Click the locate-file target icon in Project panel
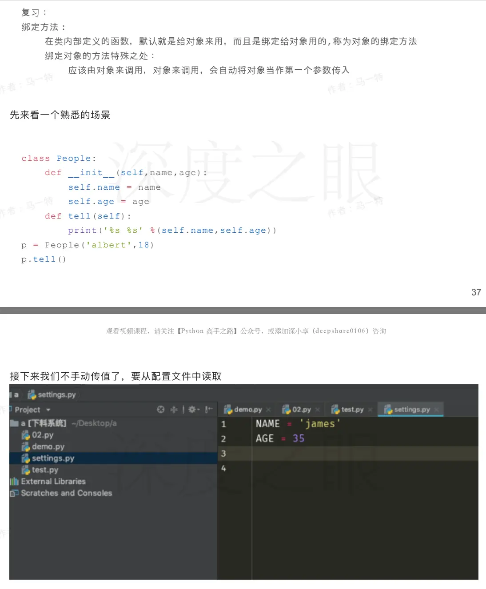Image resolution: width=486 pixels, height=589 pixels. tap(161, 410)
